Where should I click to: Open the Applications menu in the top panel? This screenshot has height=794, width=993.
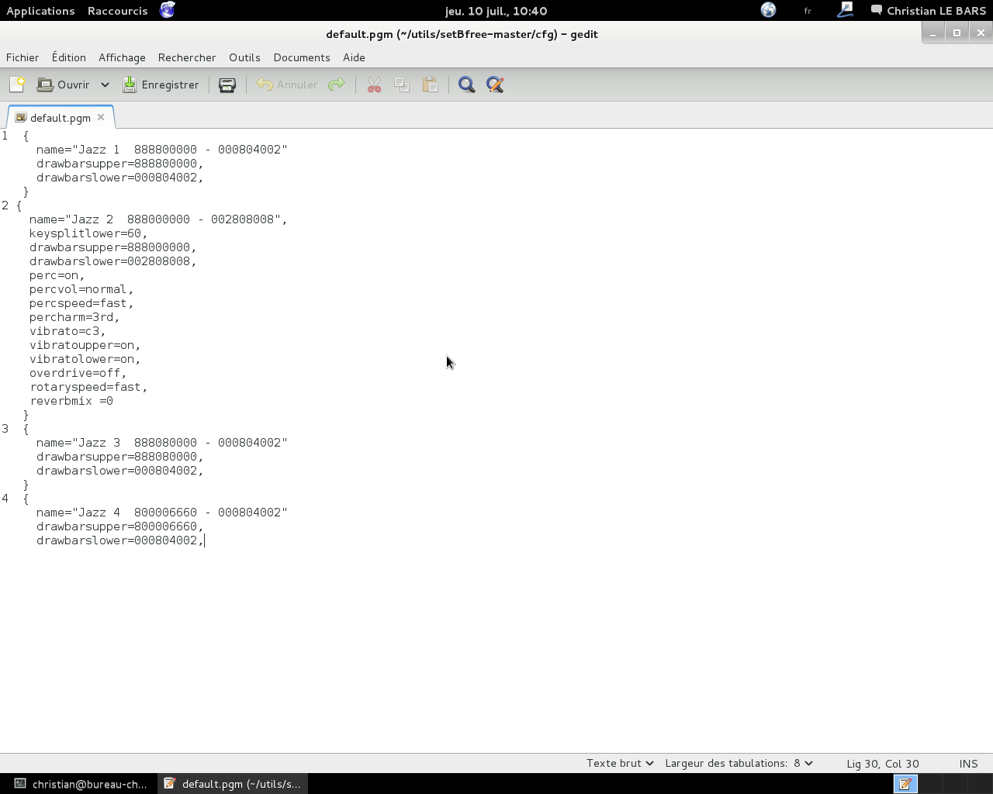click(40, 11)
